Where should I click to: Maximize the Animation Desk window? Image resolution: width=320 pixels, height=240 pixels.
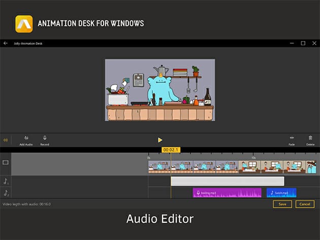(303, 44)
